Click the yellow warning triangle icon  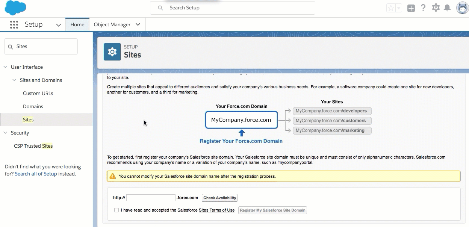tap(112, 176)
